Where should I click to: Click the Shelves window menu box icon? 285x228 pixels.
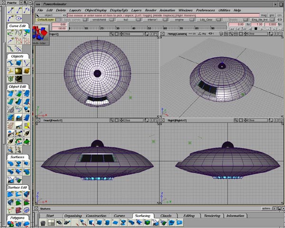coord(37,208)
